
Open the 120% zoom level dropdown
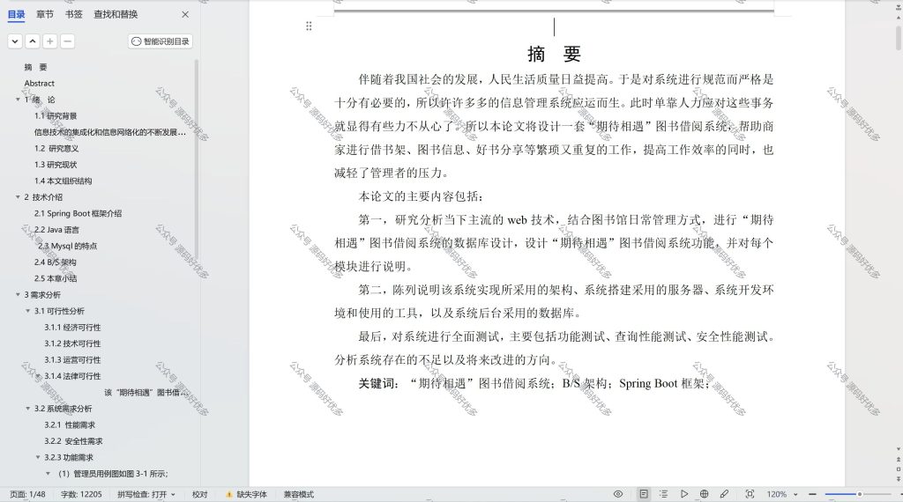[x=782, y=495]
